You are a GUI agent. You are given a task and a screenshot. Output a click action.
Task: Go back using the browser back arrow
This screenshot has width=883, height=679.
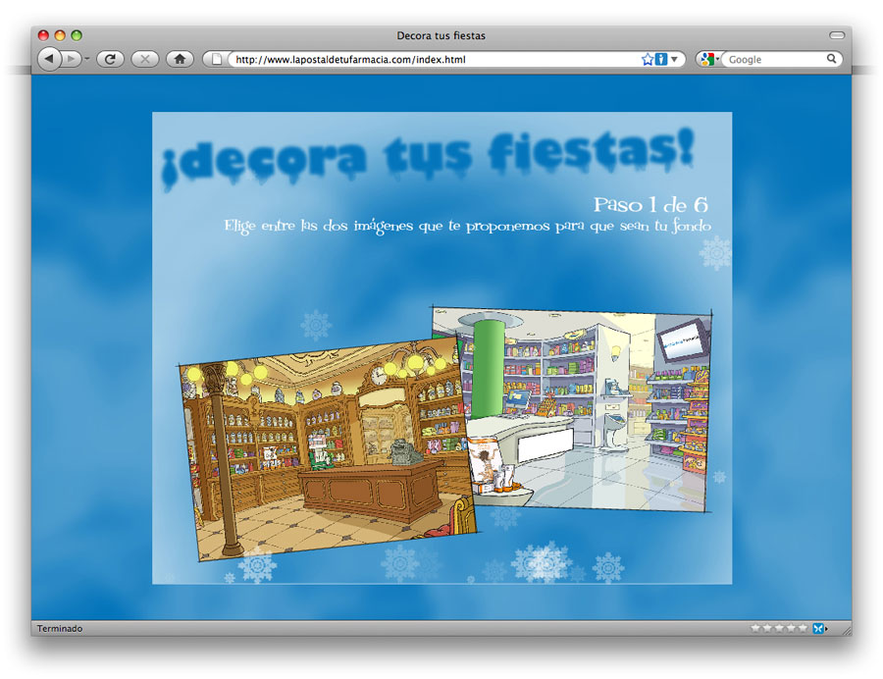pos(50,59)
